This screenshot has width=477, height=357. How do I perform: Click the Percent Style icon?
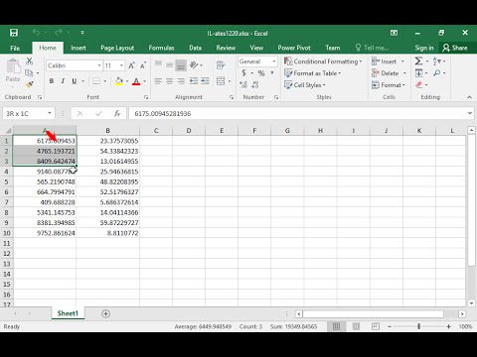click(x=261, y=73)
